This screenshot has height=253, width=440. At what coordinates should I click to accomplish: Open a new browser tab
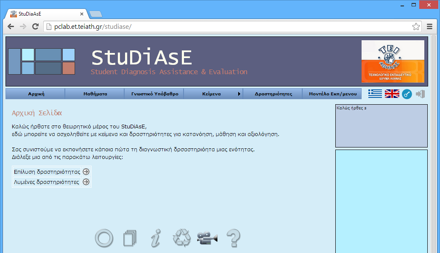(96, 14)
